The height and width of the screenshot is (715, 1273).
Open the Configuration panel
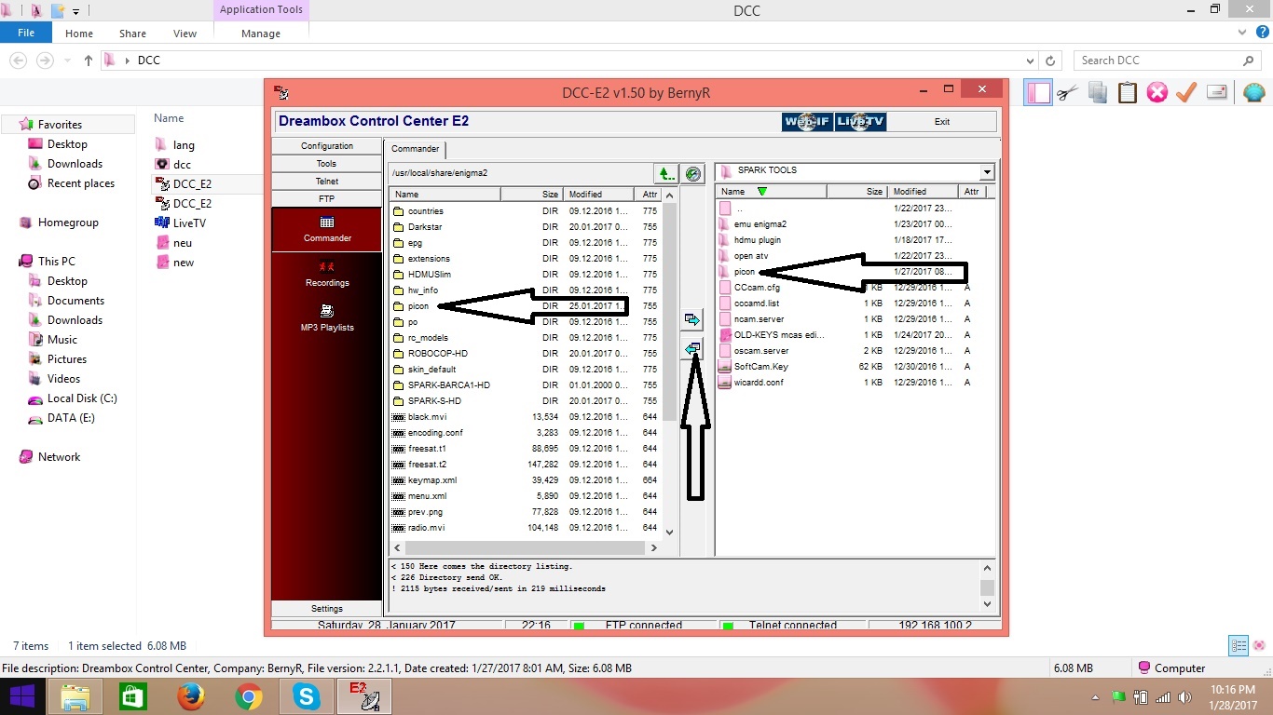pyautogui.click(x=327, y=146)
